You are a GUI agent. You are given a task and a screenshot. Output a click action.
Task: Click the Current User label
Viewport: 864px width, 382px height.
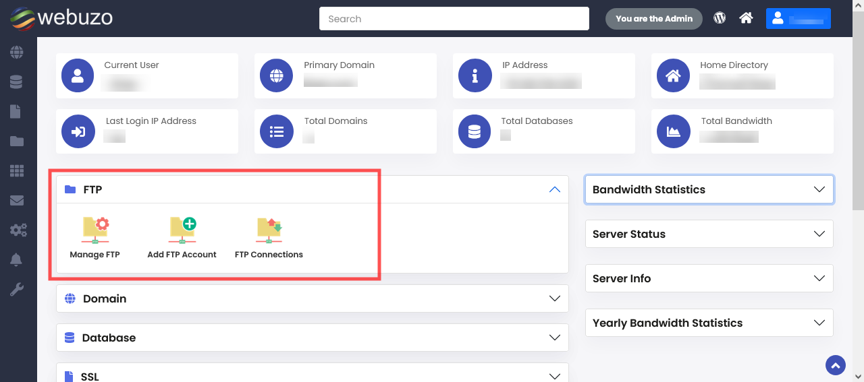tap(132, 65)
